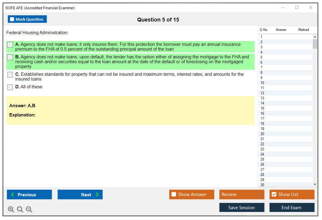Select question 25 in the list

(262, 159)
